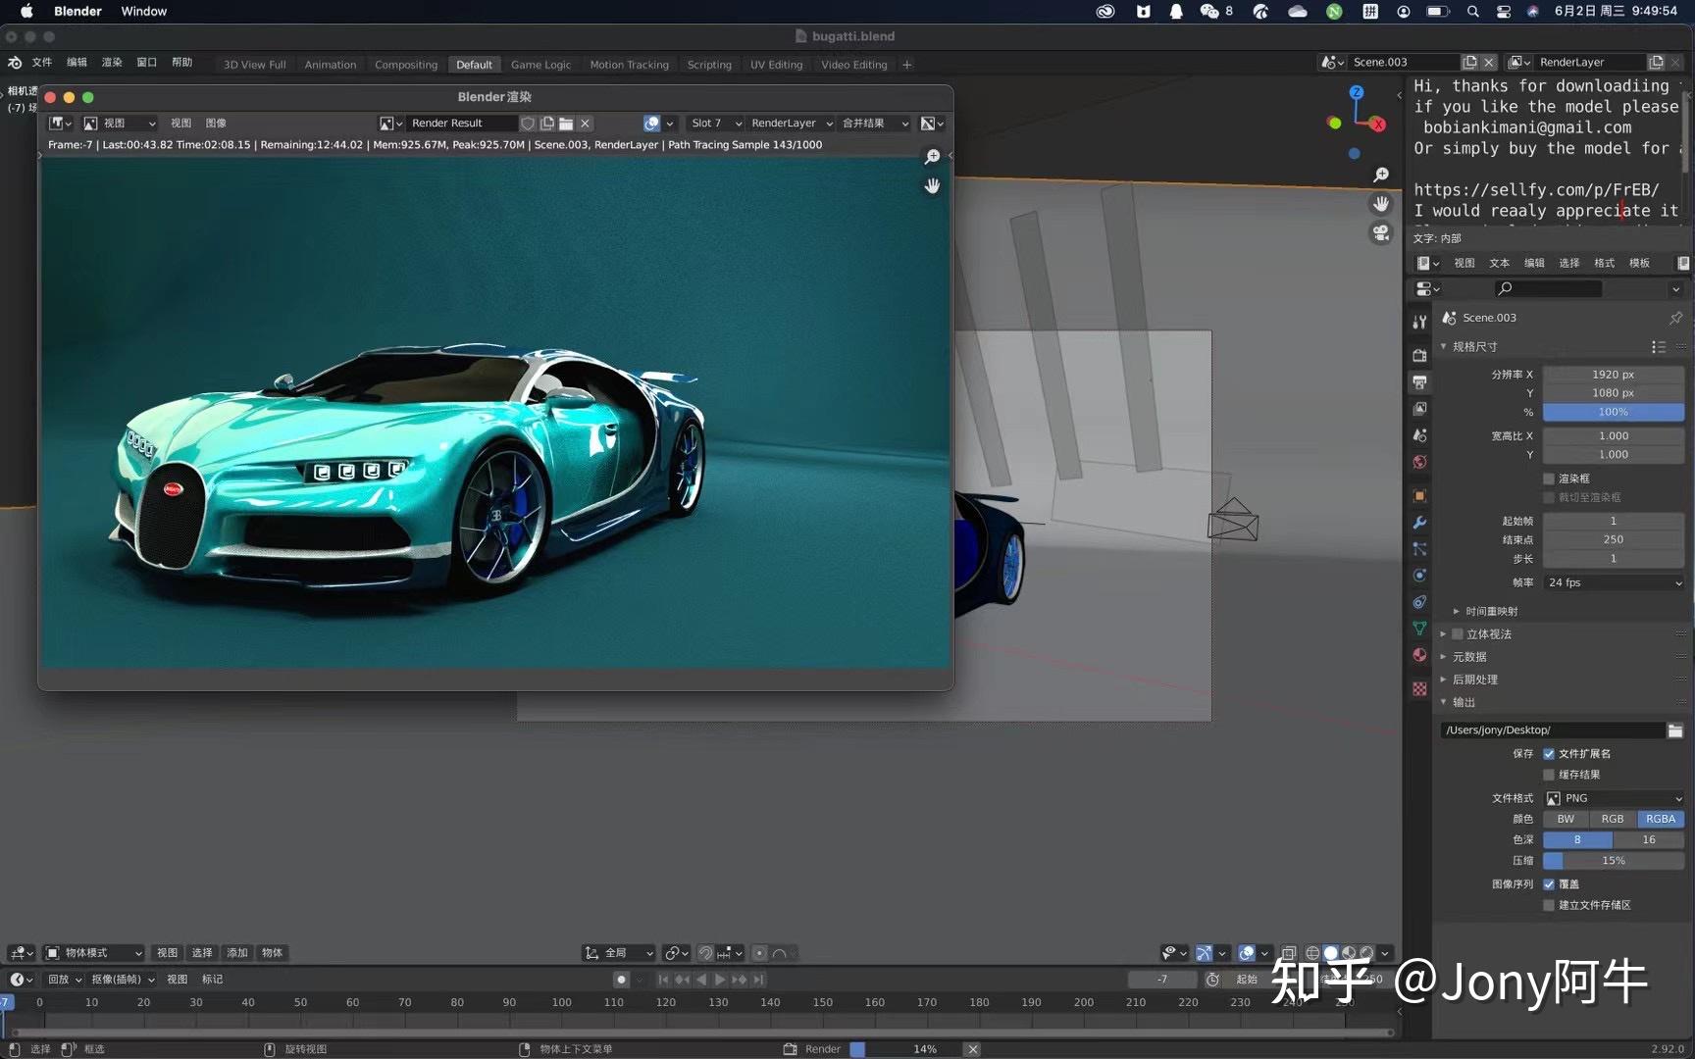Enable the 立体视法 stereoscopy checkbox
This screenshot has height=1059, width=1695.
1458,634
